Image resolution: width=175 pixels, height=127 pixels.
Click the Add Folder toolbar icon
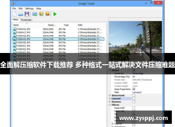pos(35,14)
